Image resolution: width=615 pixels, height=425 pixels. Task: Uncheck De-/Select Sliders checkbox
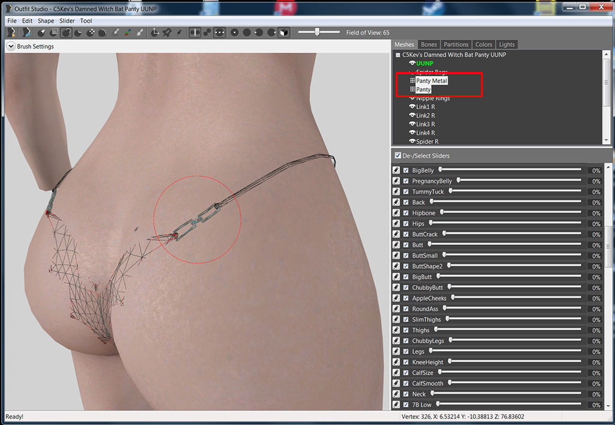pyautogui.click(x=398, y=155)
